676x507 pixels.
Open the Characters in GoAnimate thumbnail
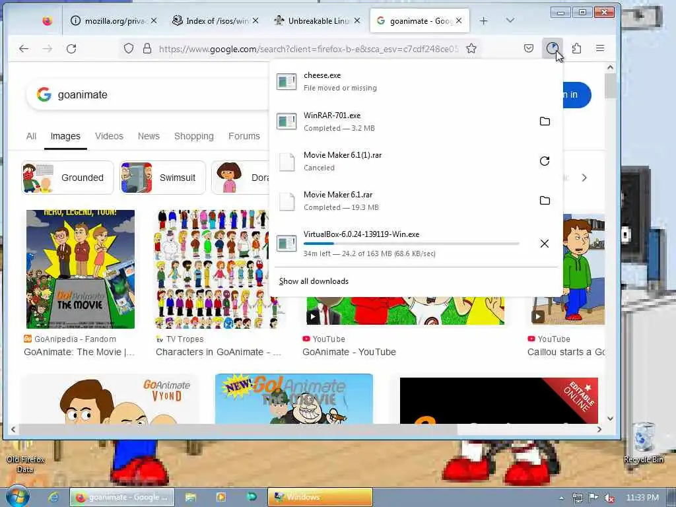pyautogui.click(x=212, y=269)
